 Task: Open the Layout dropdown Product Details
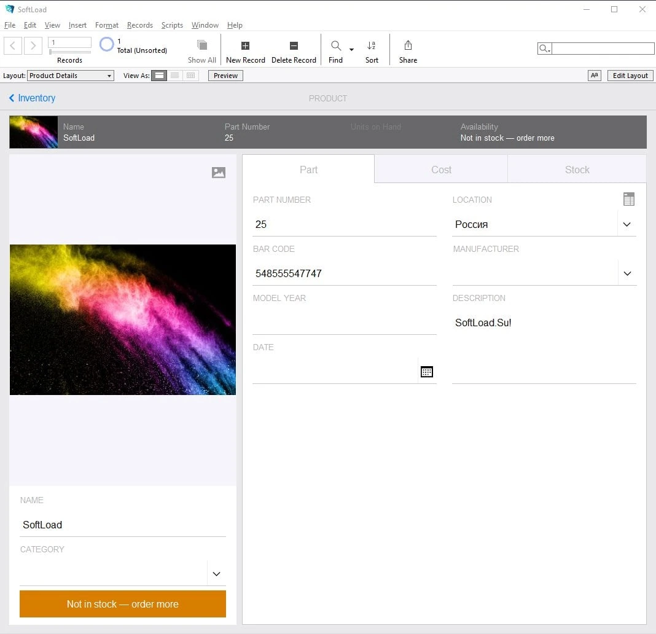coord(70,76)
